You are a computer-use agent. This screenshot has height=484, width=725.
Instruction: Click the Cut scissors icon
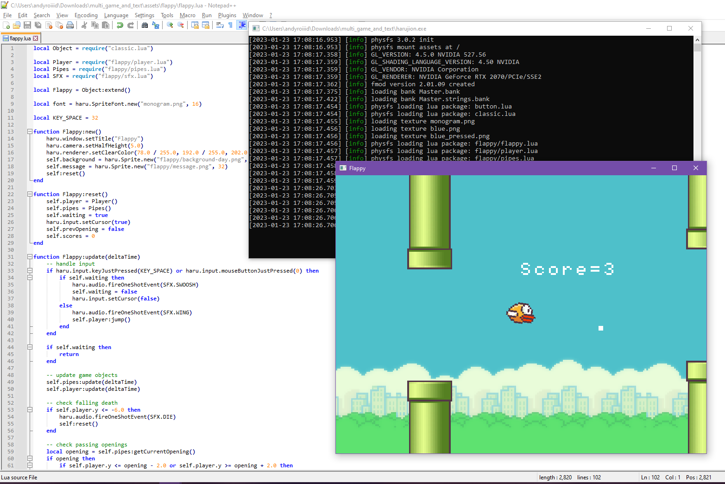(84, 25)
